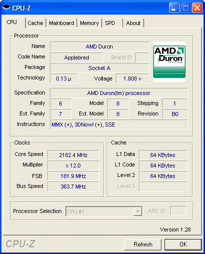Click the disabled maximize button
Viewport: 205px width, 254px height.
click(186, 7)
